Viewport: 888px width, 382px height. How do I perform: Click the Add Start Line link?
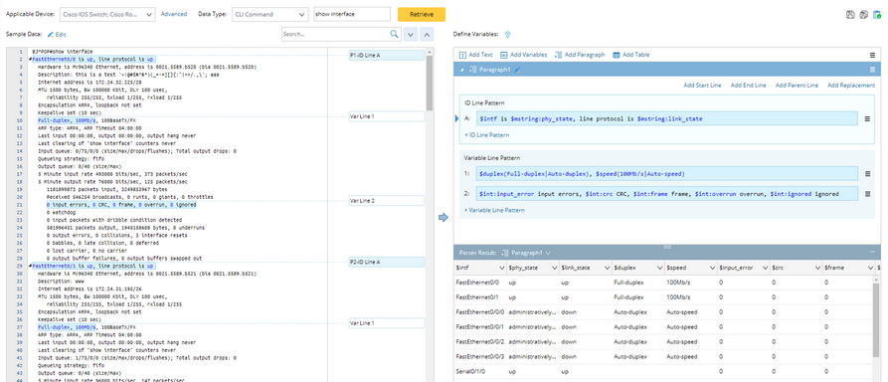click(x=702, y=85)
